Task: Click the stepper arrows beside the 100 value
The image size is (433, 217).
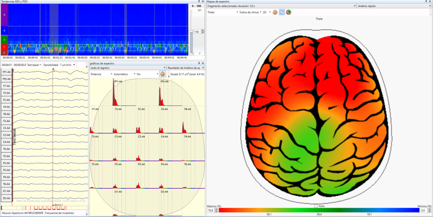Action: tap(203, 32)
